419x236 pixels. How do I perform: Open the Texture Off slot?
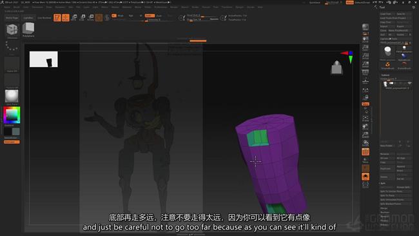tap(12, 81)
